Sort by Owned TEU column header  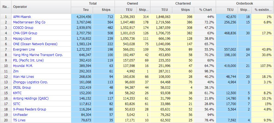126,10
